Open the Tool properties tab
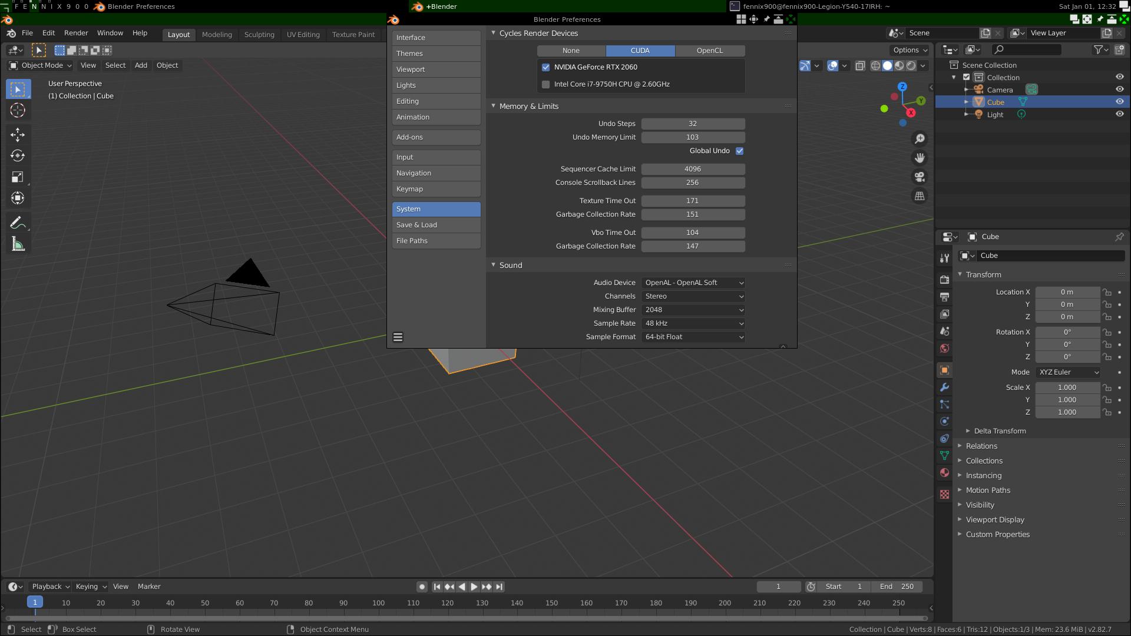 (x=944, y=258)
